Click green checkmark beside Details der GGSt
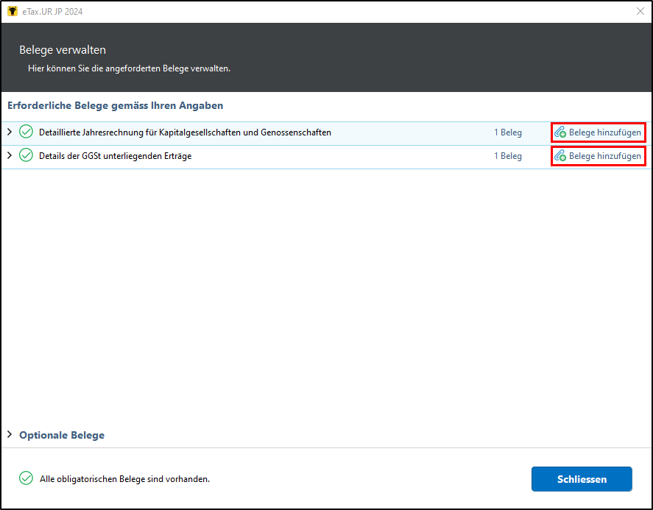This screenshot has height=510, width=653. (26, 155)
